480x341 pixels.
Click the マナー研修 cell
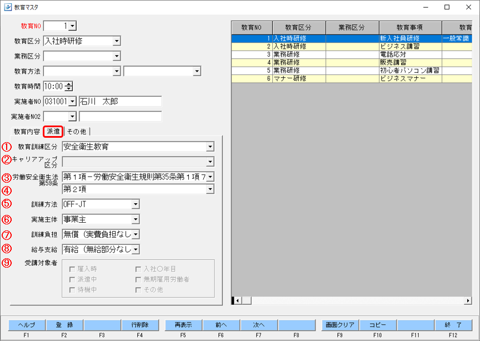(299, 79)
